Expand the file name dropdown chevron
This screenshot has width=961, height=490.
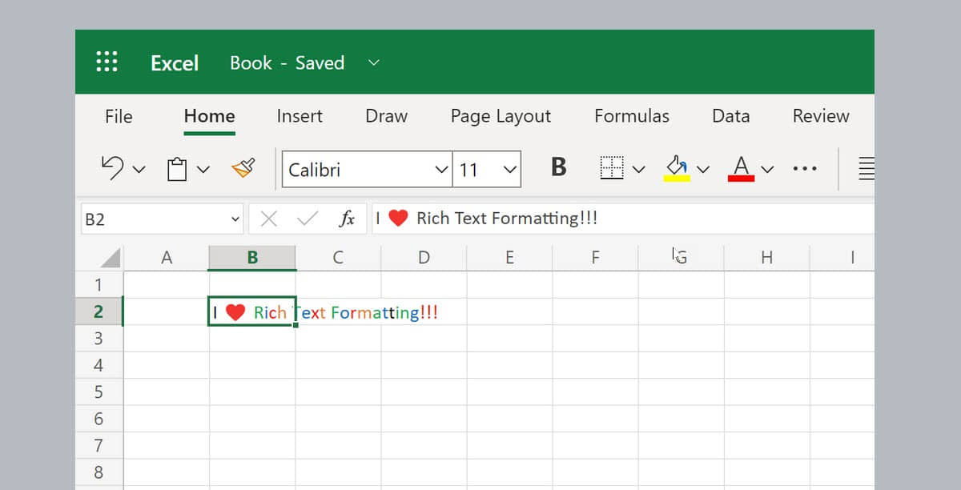373,63
